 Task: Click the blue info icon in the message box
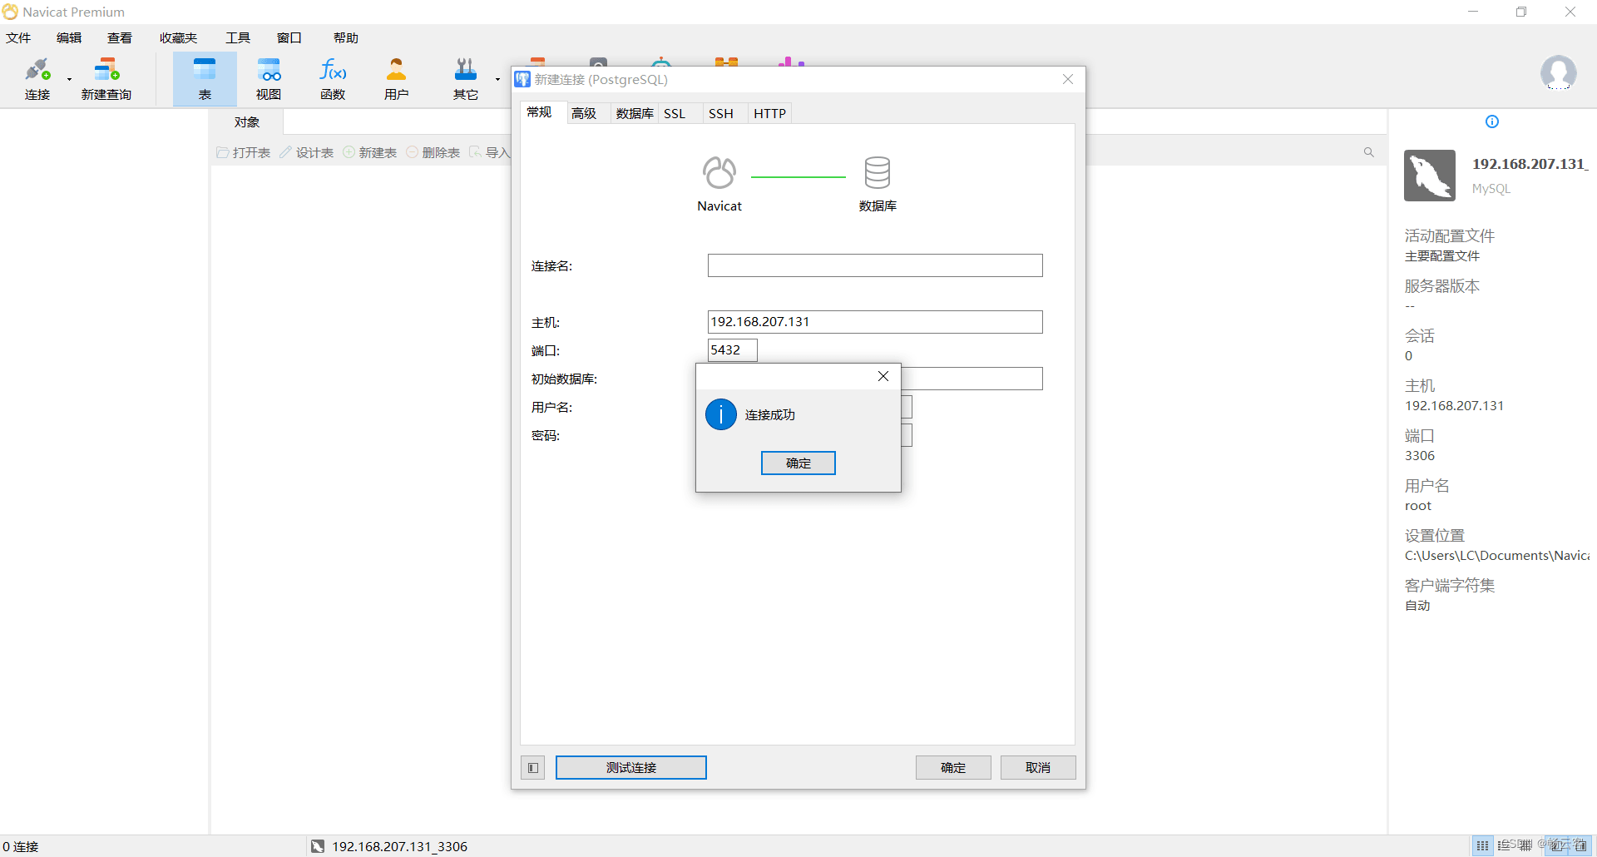721,414
